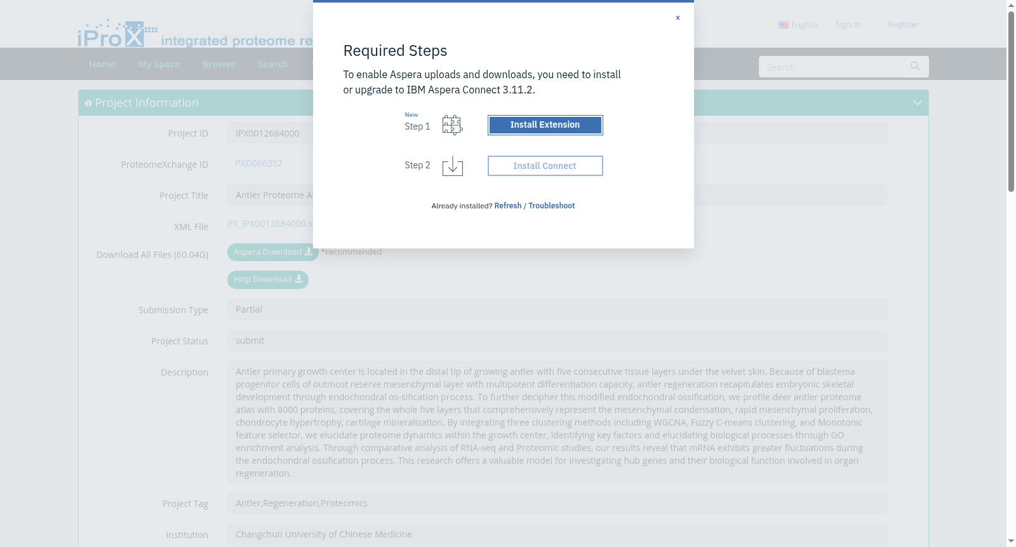1016x547 pixels.
Task: Open the PX_IPX0012684000 XML file link
Action: click(x=270, y=224)
